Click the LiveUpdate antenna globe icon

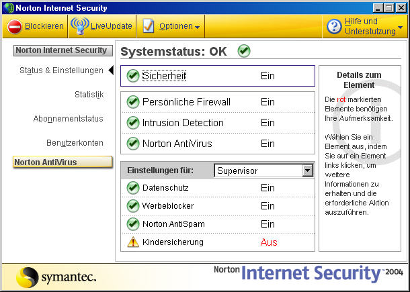click(80, 26)
